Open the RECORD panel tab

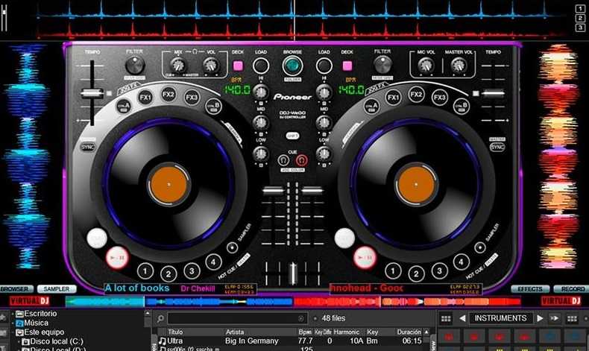572,289
